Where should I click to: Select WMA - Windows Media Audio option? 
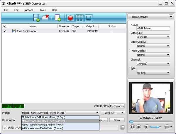pyautogui.click(x=60, y=125)
